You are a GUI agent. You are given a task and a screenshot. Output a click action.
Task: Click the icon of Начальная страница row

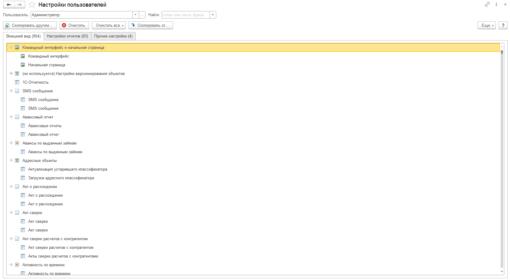tap(23, 65)
